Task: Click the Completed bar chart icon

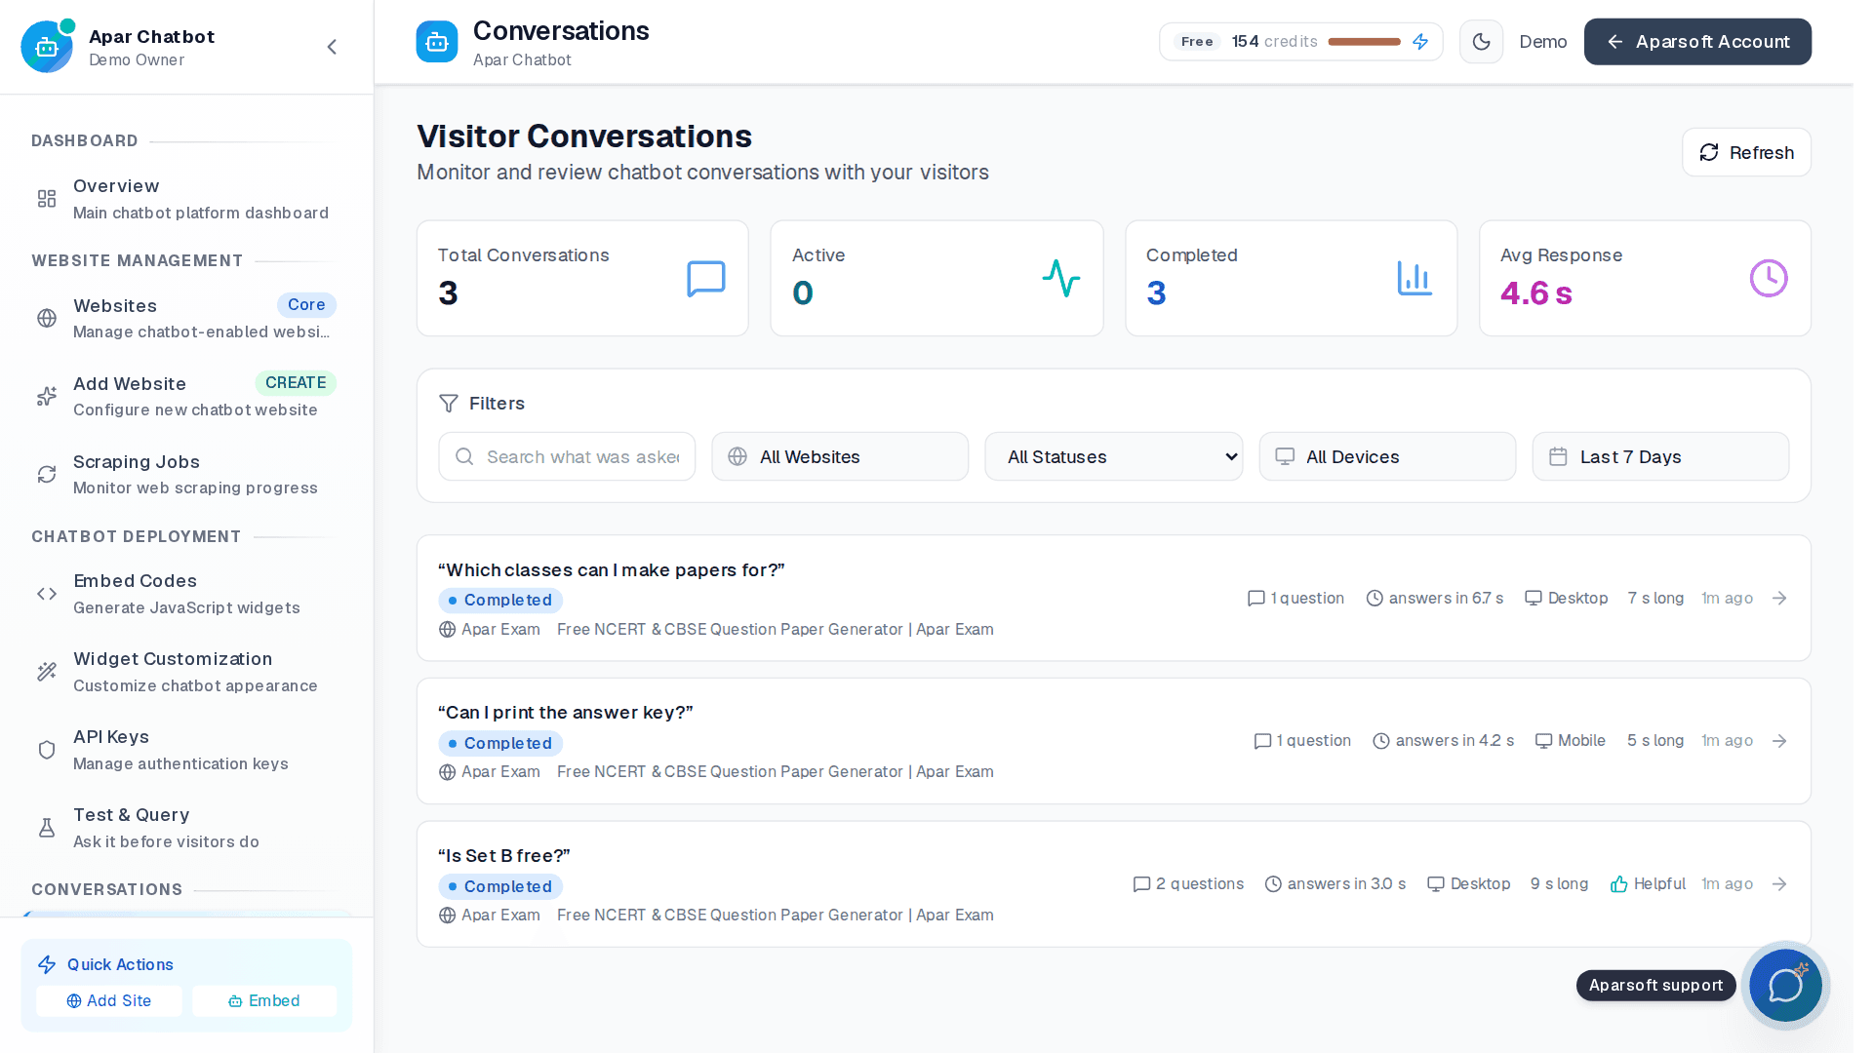Action: click(x=1415, y=279)
